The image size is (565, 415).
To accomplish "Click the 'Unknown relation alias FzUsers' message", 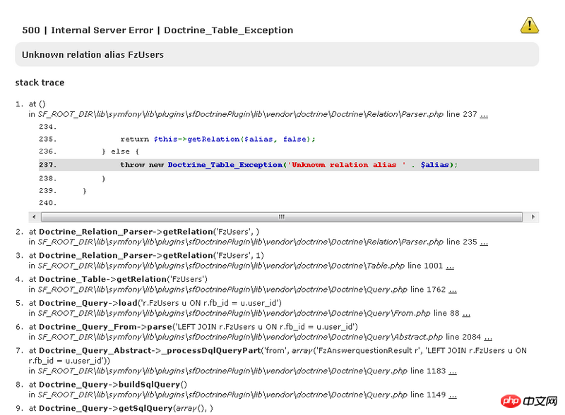I will point(93,55).
